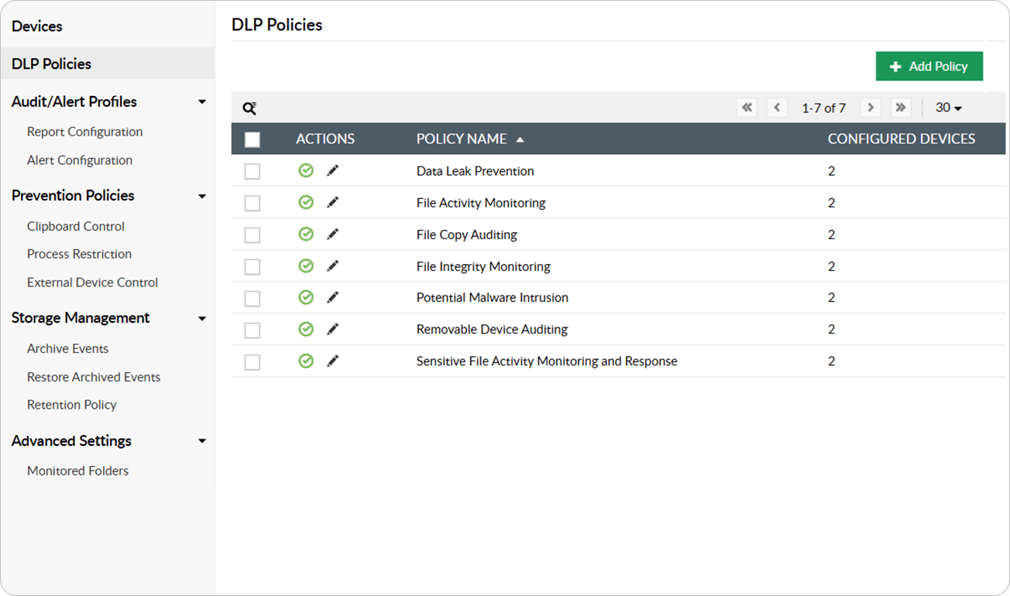Click the green enable icon for Potential Malware Intrusion
1010x596 pixels.
[305, 297]
